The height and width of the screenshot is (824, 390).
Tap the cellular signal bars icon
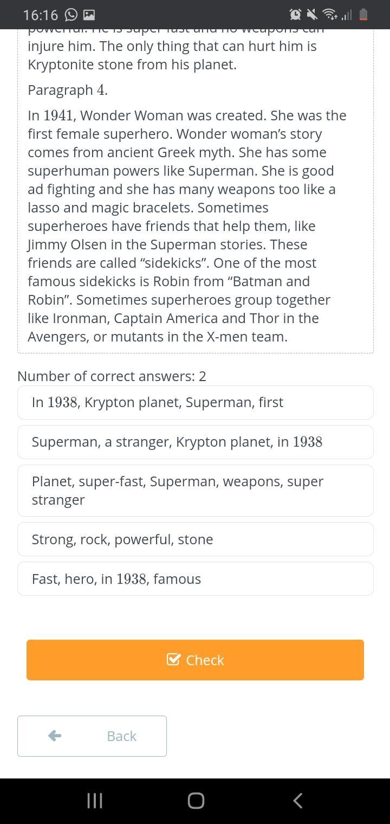point(347,15)
